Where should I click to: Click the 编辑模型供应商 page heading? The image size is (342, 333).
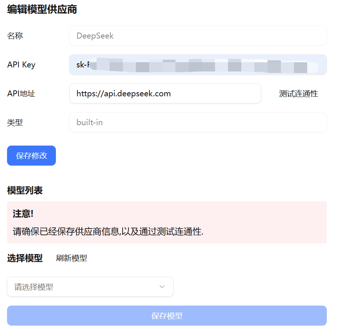tap(42, 10)
